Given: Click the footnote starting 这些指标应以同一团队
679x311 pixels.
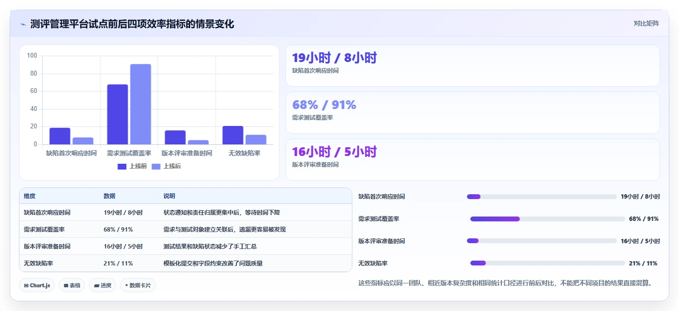Looking at the screenshot, I should coord(505,283).
